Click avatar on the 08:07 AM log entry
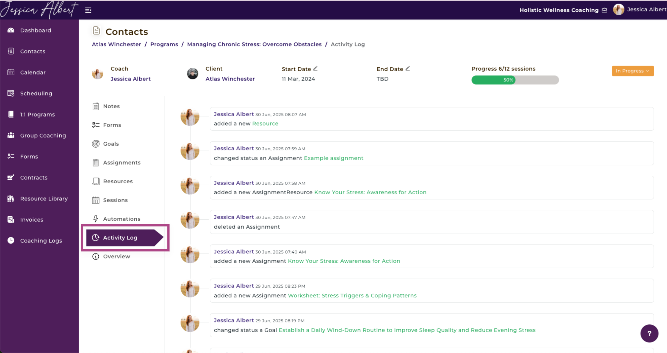 click(x=190, y=117)
